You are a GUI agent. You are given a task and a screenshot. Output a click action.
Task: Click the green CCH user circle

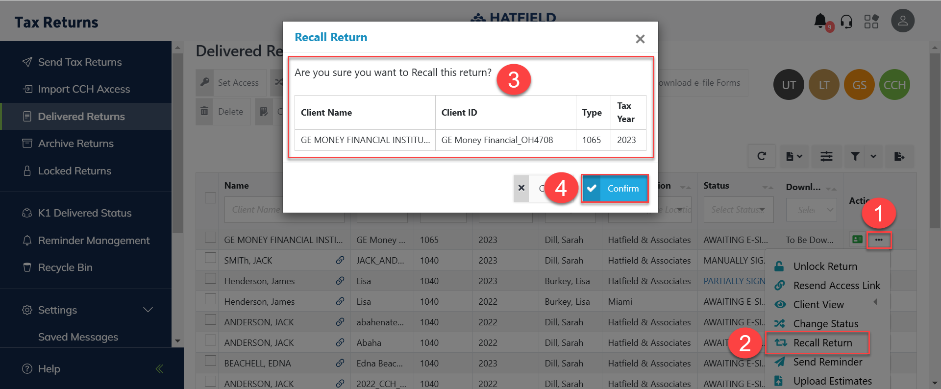coord(894,85)
